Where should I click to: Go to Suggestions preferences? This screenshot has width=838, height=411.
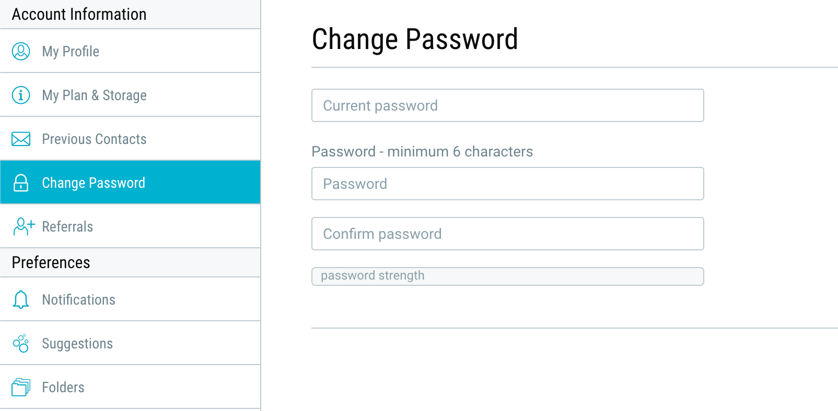point(130,343)
